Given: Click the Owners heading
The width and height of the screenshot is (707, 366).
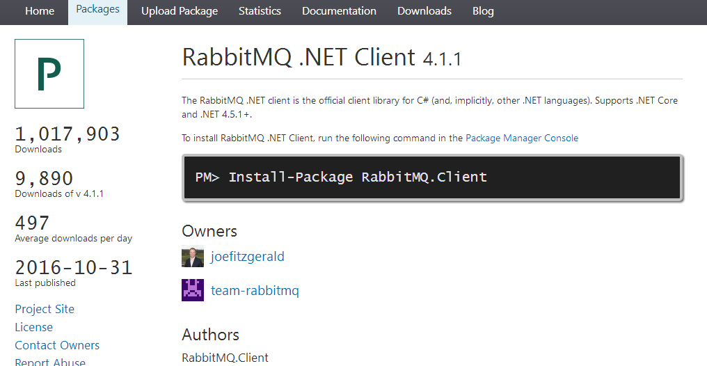Looking at the screenshot, I should tap(209, 231).
